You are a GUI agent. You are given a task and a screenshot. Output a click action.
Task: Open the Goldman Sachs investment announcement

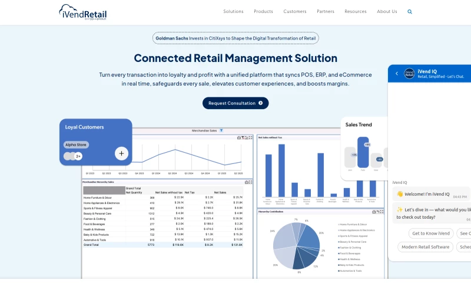(x=235, y=38)
